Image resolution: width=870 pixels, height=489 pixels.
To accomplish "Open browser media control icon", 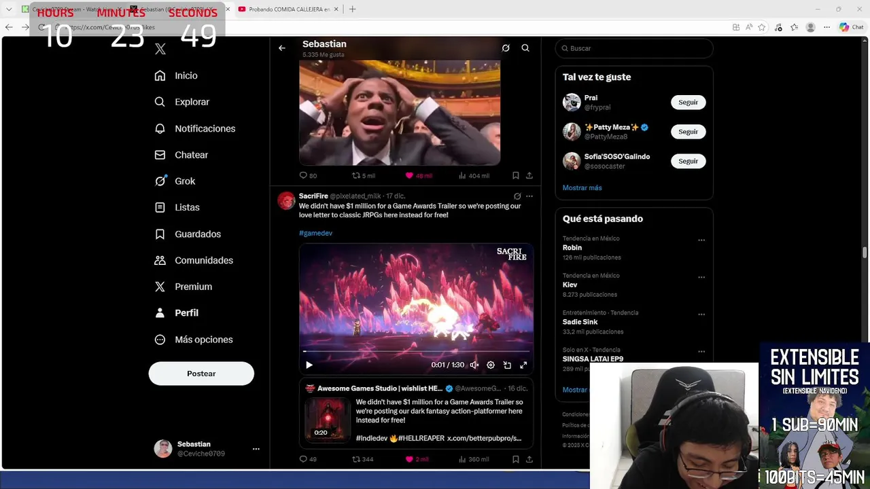I will pos(778,27).
